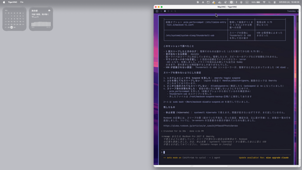This screenshot has width=302, height=170.
Task: Click the cloud sync menu bar icon
Action: [220, 2]
